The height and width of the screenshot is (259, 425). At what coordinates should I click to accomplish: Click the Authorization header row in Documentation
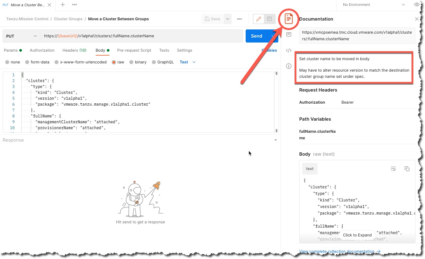click(357, 102)
